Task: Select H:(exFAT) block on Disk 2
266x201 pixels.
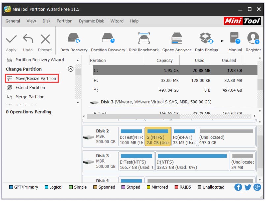Action: (184, 137)
